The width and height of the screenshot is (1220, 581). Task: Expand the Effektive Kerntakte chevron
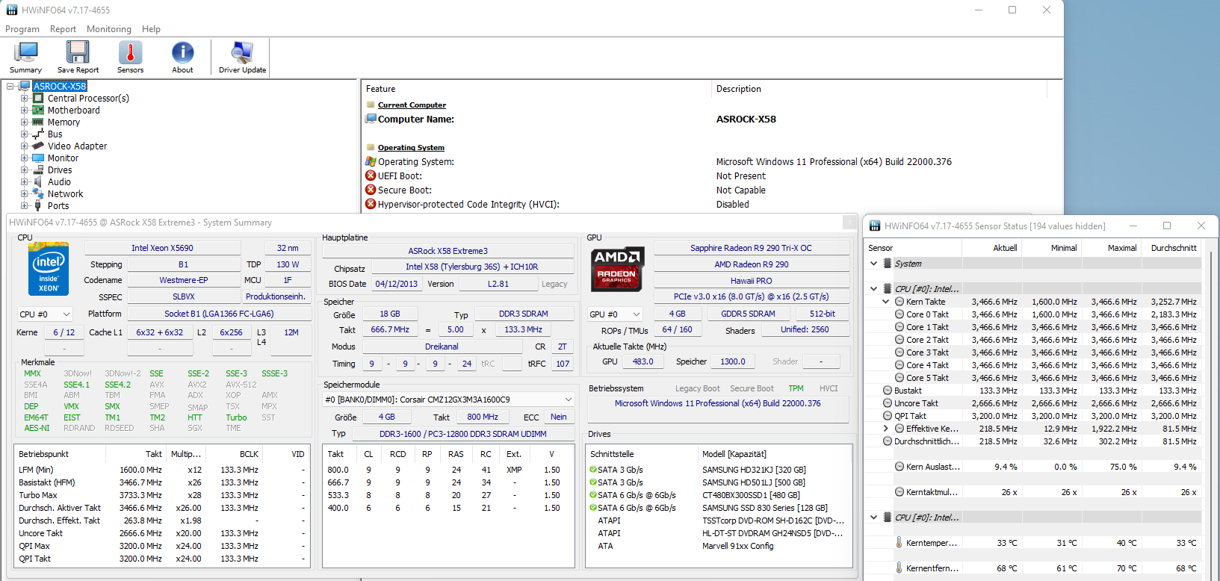click(886, 429)
